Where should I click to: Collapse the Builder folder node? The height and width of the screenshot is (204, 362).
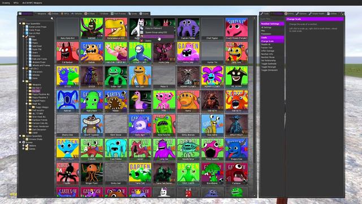23,36
